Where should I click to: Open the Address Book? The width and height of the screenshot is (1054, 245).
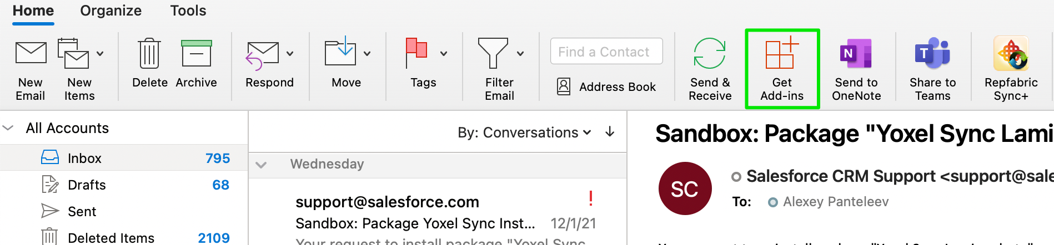[606, 87]
